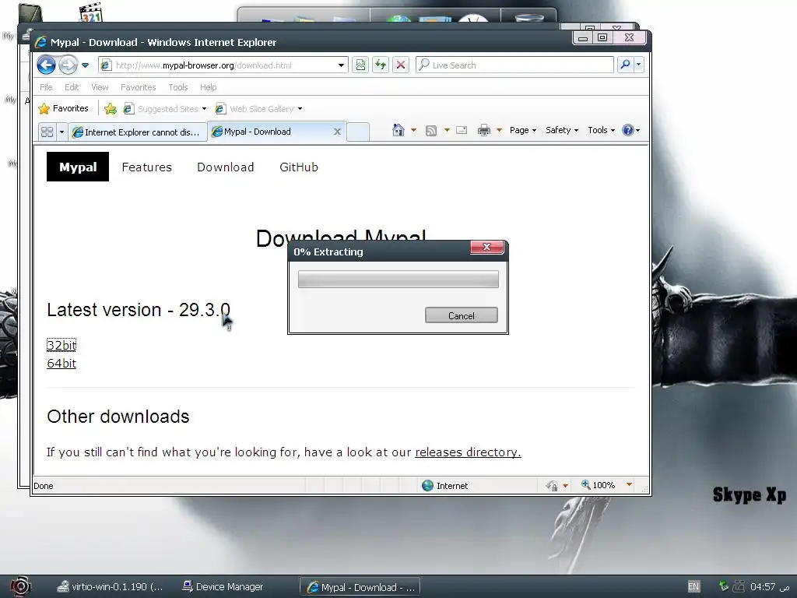Open a new blank tab
The width and height of the screenshot is (797, 598).
(x=358, y=132)
